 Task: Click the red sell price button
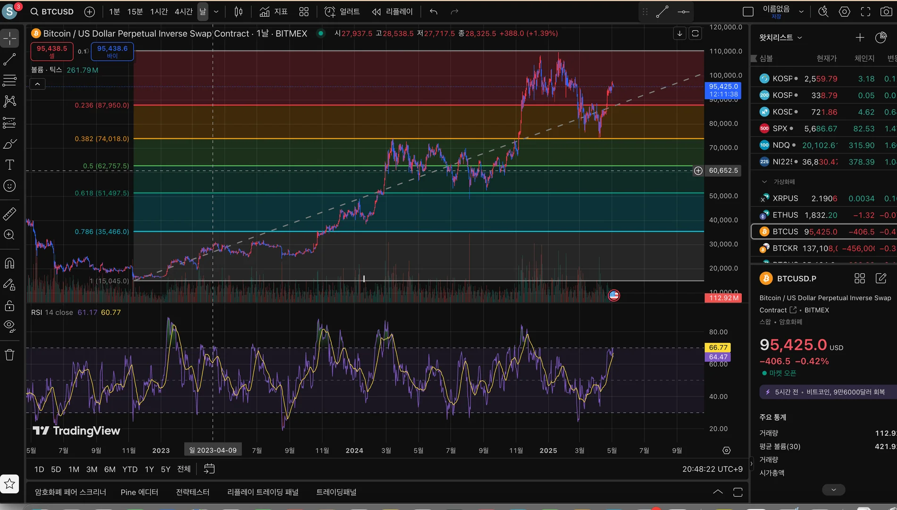52,51
